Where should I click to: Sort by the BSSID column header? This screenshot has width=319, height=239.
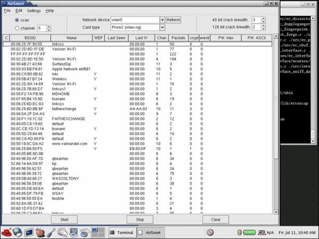(x=30, y=38)
